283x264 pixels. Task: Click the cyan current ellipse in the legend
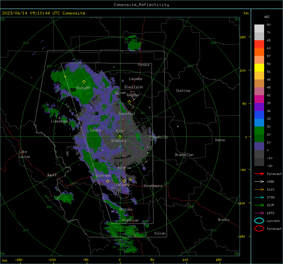tap(259, 221)
